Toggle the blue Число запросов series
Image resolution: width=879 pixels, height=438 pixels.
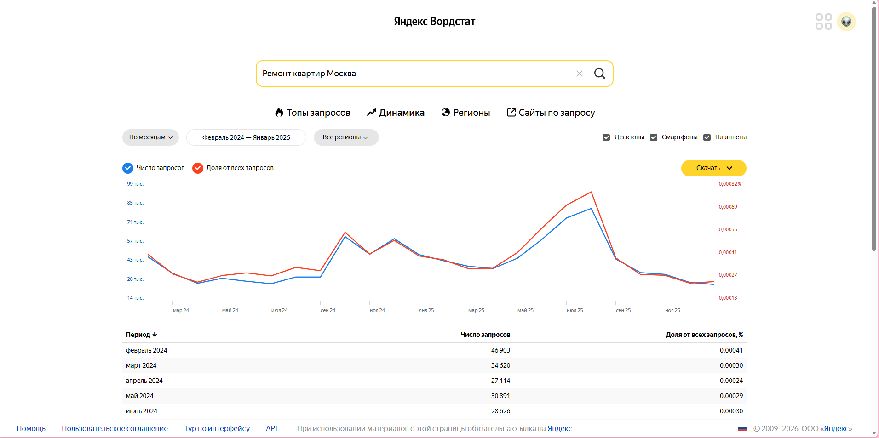pyautogui.click(x=128, y=168)
